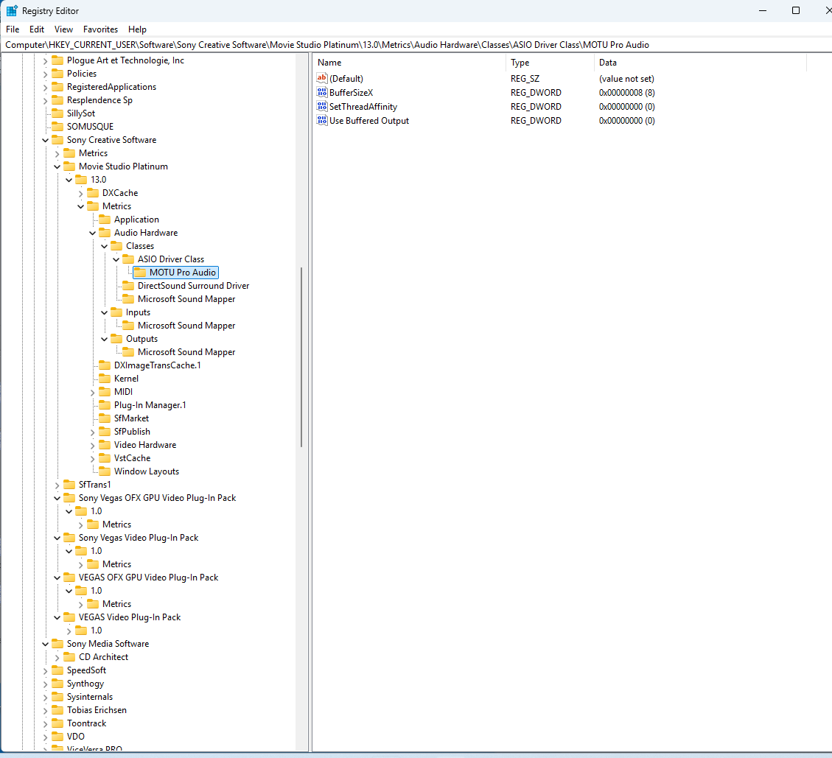Sort values by the Name column header

(x=410, y=63)
